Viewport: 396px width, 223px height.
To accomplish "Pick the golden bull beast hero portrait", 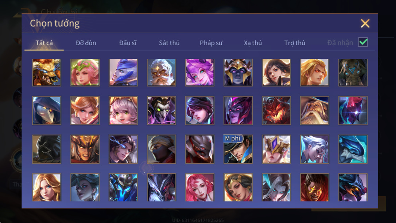I will [x=46, y=72].
